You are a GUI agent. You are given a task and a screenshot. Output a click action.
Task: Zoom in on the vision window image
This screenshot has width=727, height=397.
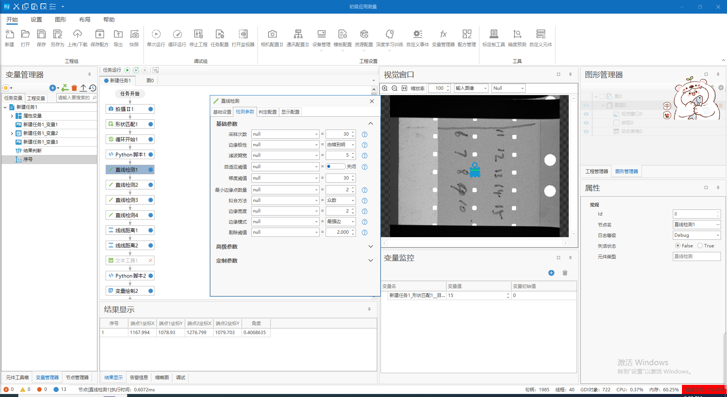click(385, 88)
